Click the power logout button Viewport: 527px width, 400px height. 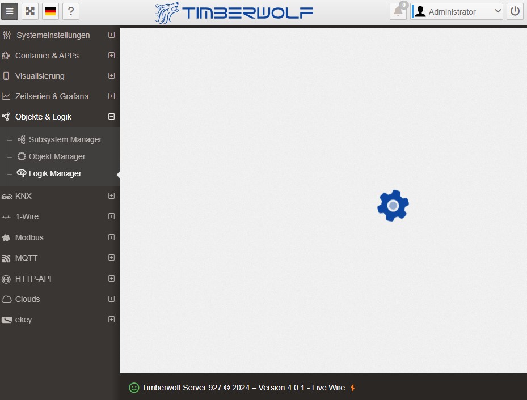[515, 11]
